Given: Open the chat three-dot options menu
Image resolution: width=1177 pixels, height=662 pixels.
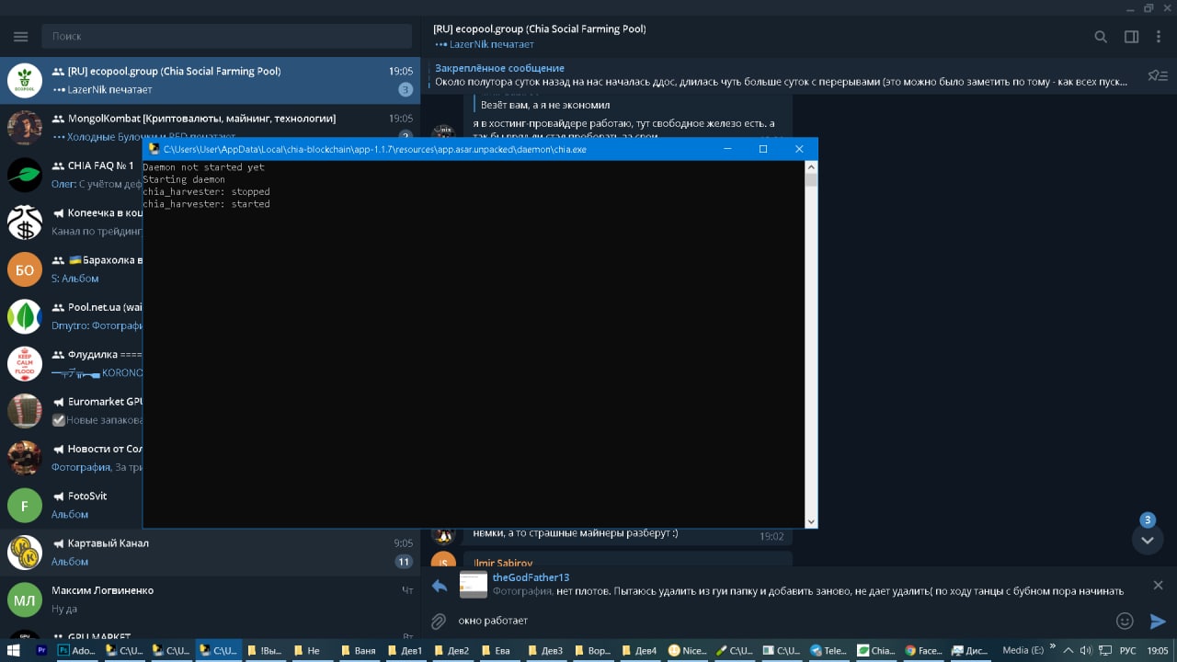Looking at the screenshot, I should [1157, 37].
